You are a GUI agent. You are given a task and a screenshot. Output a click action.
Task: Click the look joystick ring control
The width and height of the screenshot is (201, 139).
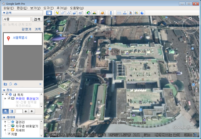coord(190,26)
